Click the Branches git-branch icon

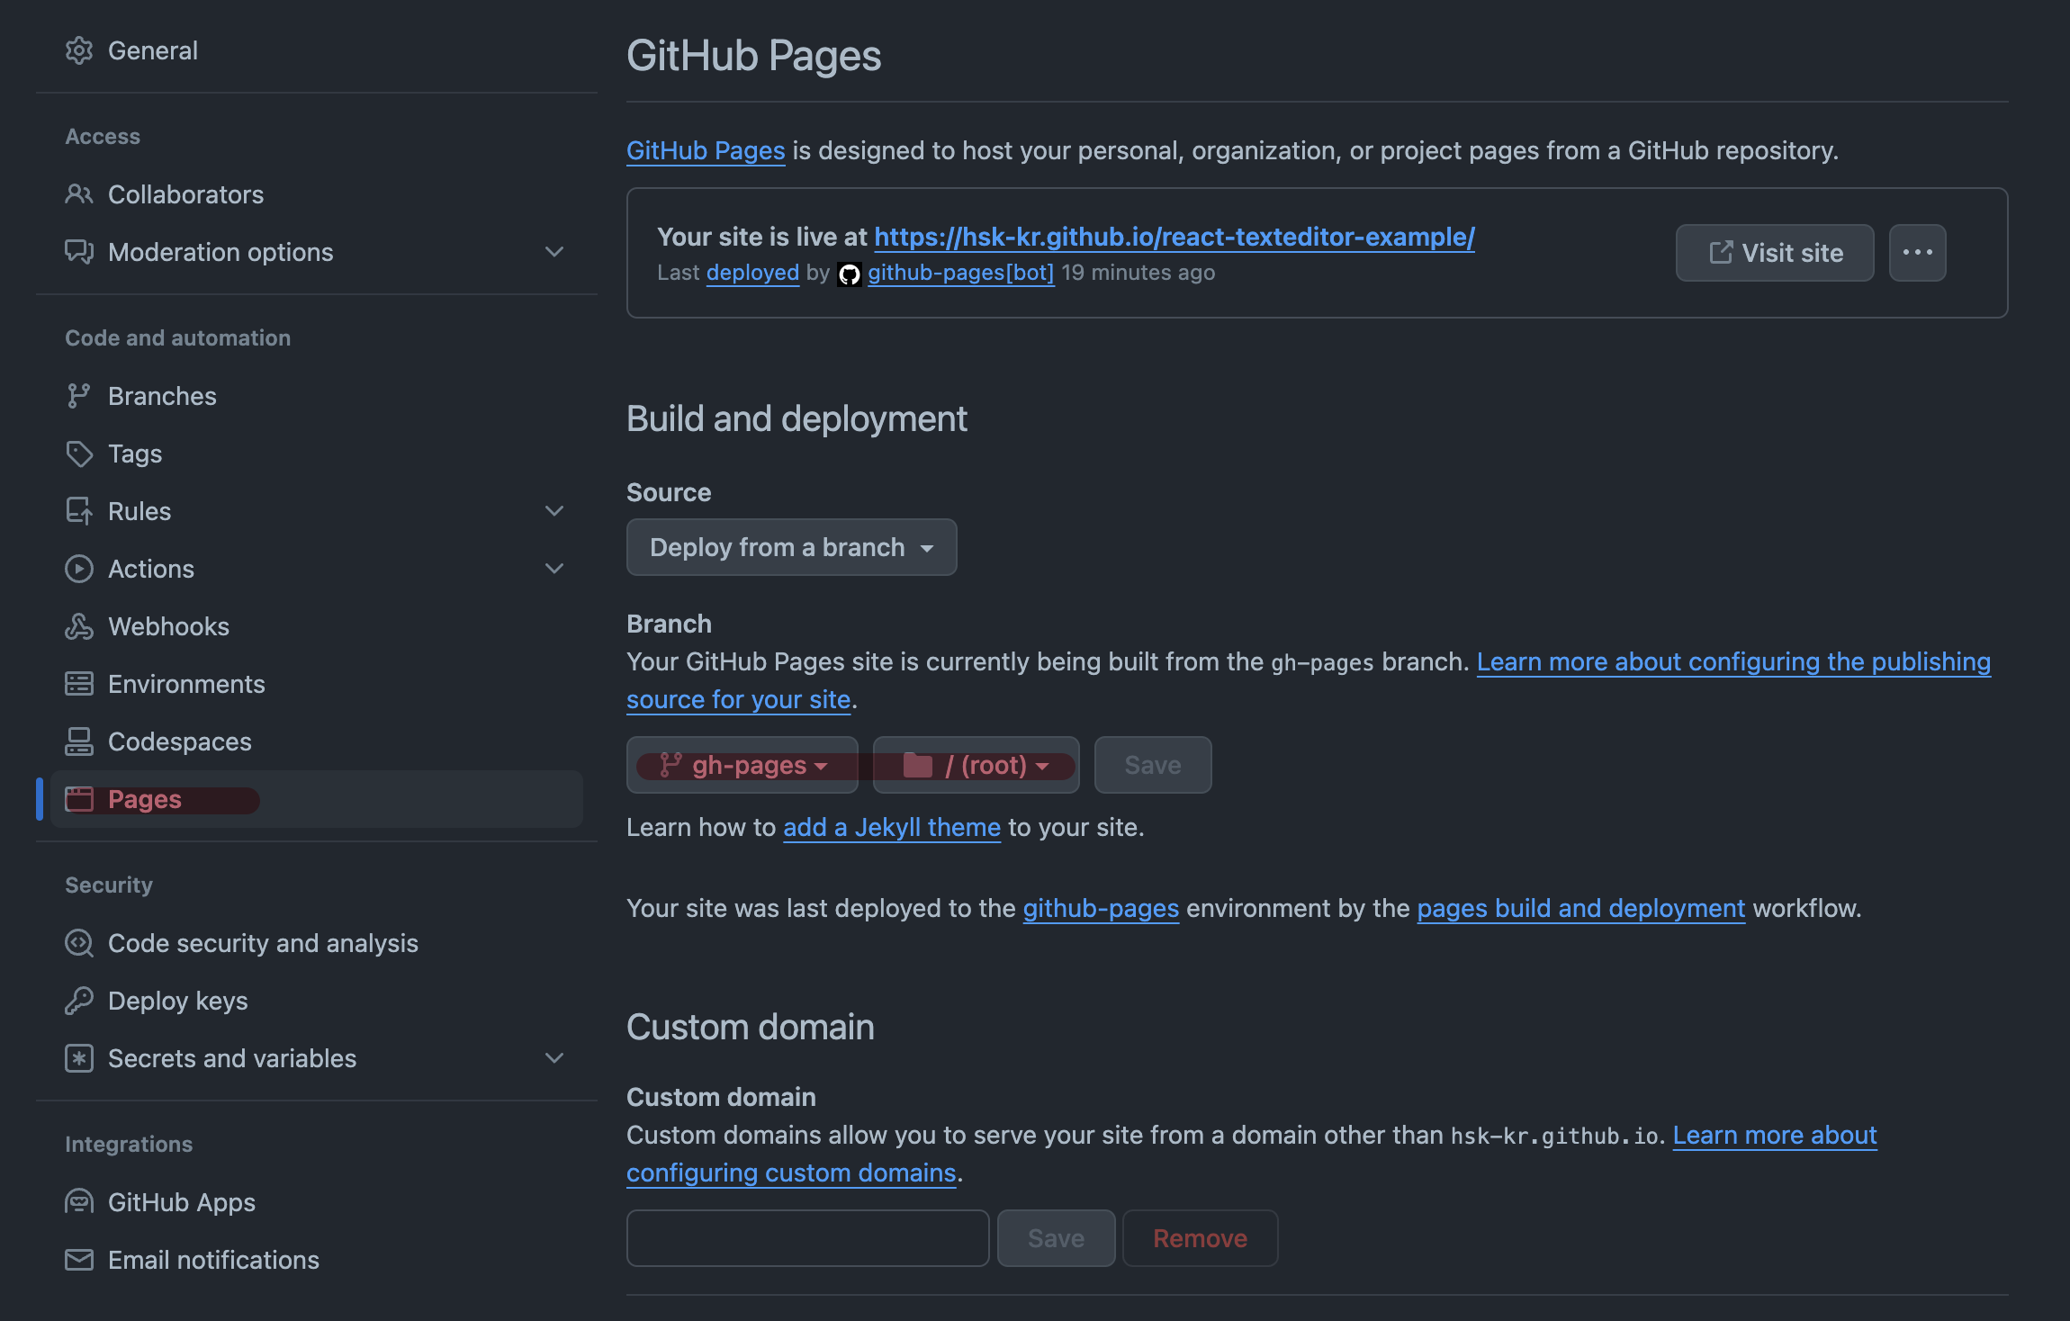coord(79,396)
